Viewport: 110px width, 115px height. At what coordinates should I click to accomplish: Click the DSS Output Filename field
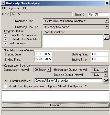point(68,81)
